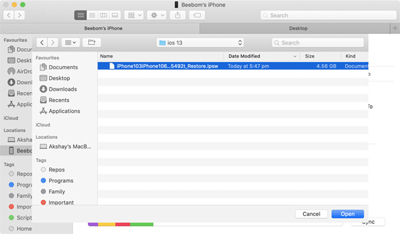Sort by the Kind column header
The image size is (400, 234).
(354, 56)
